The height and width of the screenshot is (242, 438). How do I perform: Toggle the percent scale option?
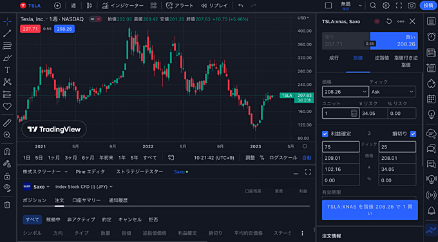262,158
